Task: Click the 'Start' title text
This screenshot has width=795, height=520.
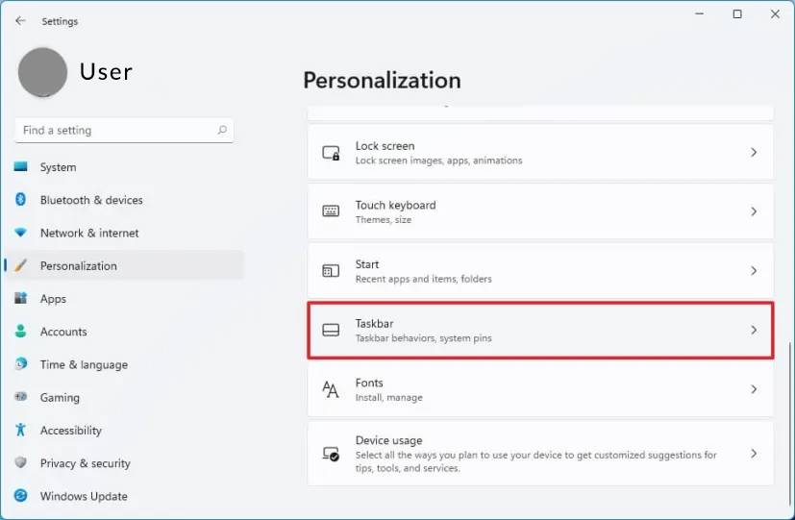Action: coord(367,264)
